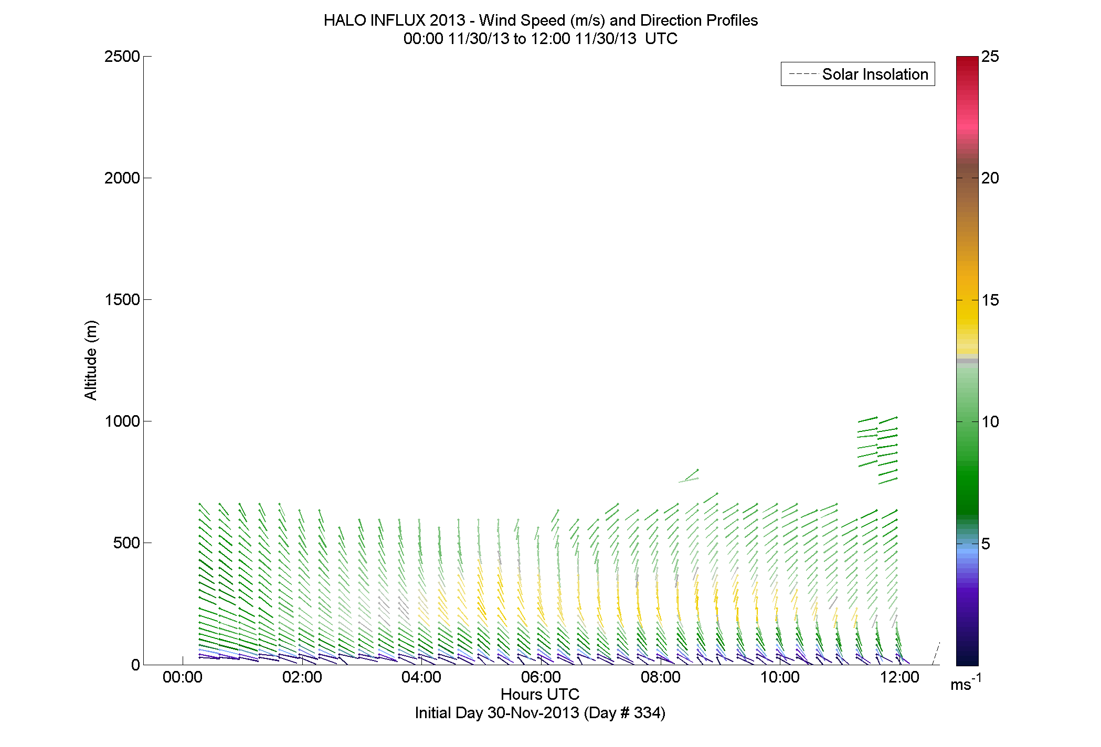This screenshot has height=747, width=1101.
Task: Click the 08:00 time tick label
Action: click(x=661, y=677)
